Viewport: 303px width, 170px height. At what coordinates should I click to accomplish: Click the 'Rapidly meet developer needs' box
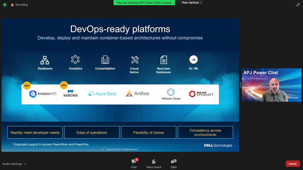[x=35, y=133]
